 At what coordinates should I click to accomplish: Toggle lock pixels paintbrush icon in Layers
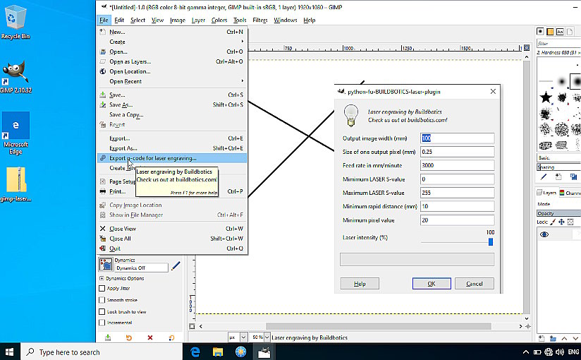pyautogui.click(x=553, y=222)
